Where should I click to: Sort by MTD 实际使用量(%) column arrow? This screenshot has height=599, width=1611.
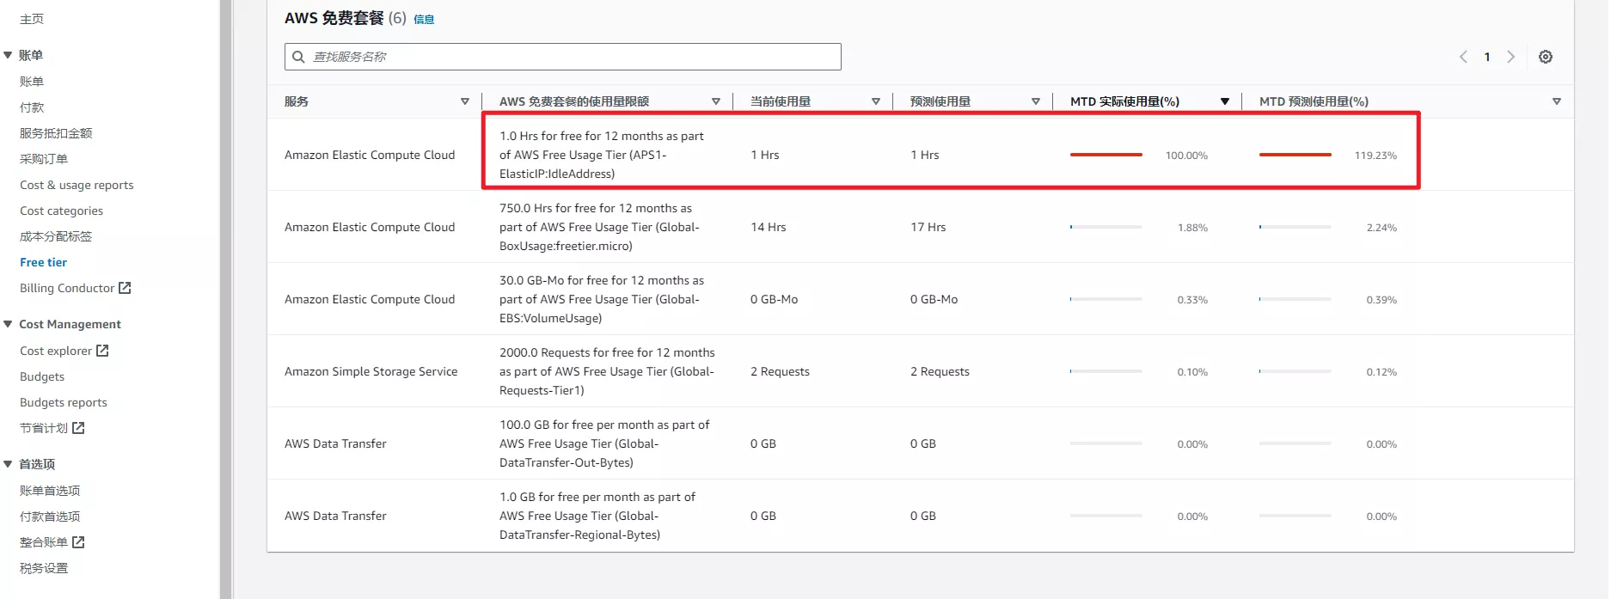(1225, 101)
